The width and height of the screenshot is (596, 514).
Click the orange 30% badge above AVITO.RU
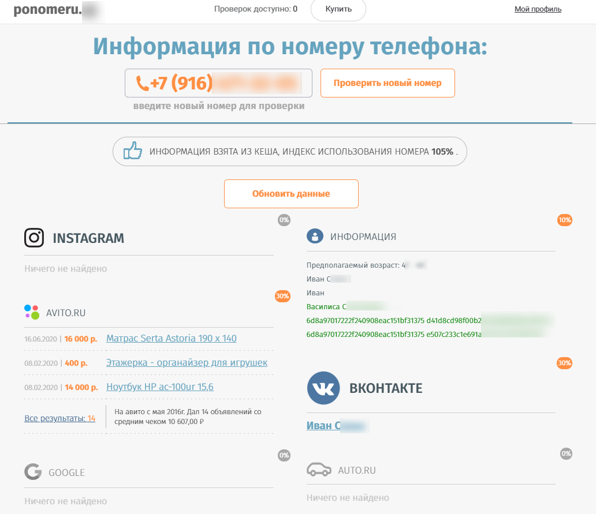pos(282,296)
